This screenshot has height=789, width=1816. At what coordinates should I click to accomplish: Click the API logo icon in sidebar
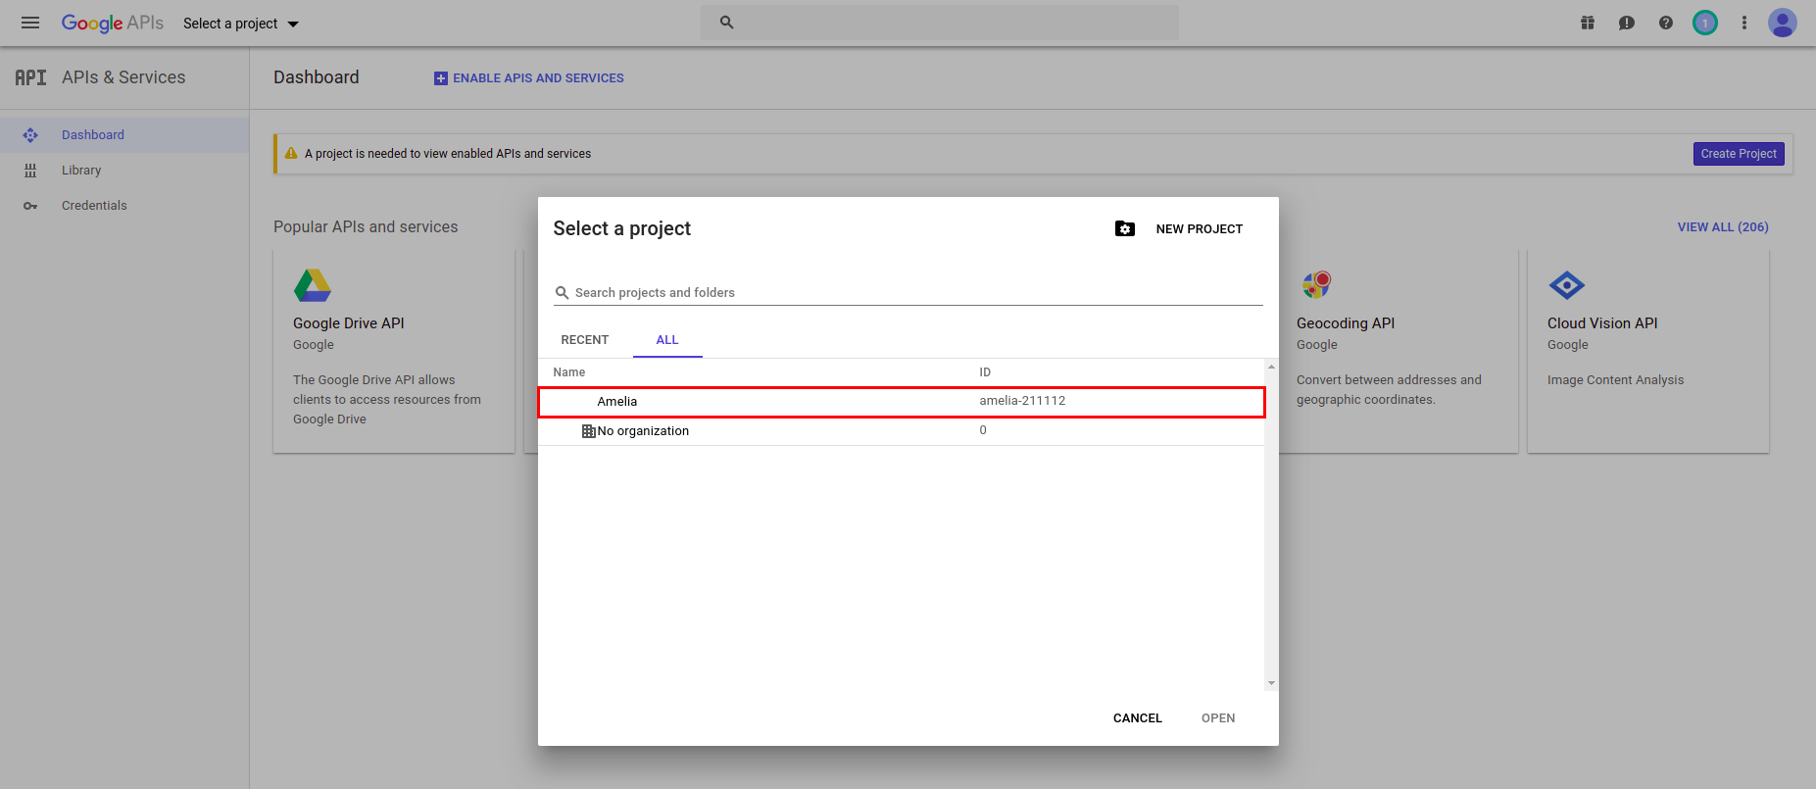tap(30, 77)
